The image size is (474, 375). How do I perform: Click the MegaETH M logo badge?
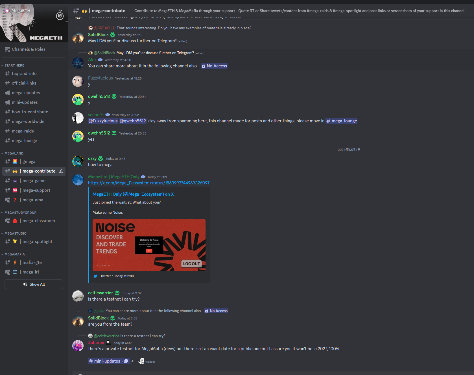[60, 16]
